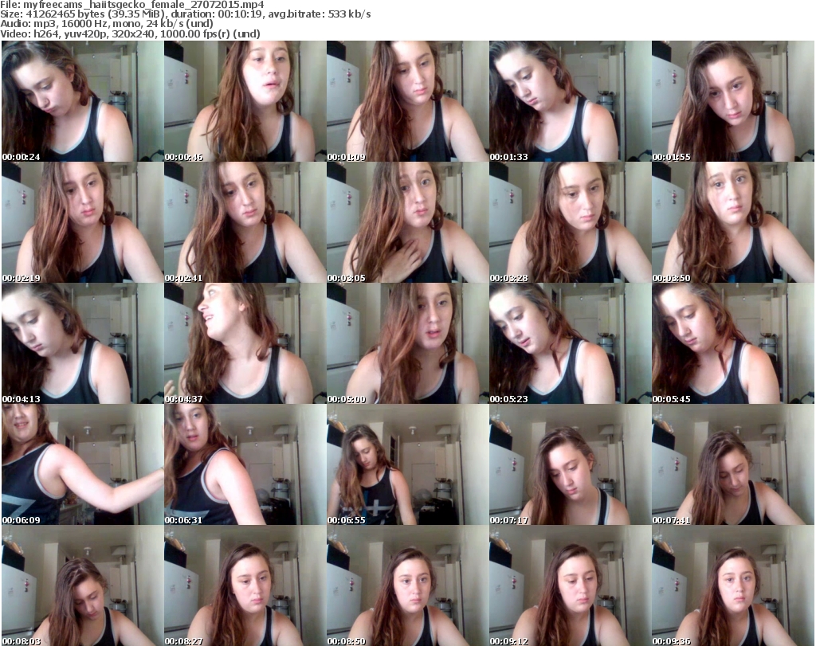Click the frame thumbnail stamped 00:05:00
This screenshot has width=816, height=646.
(x=407, y=344)
